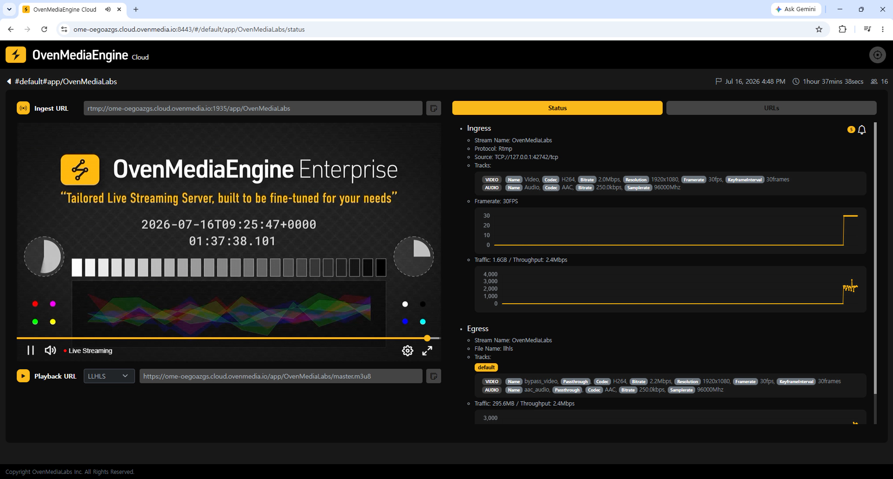
Task: Click the Ingress traffic throughput chart
Action: click(x=670, y=289)
